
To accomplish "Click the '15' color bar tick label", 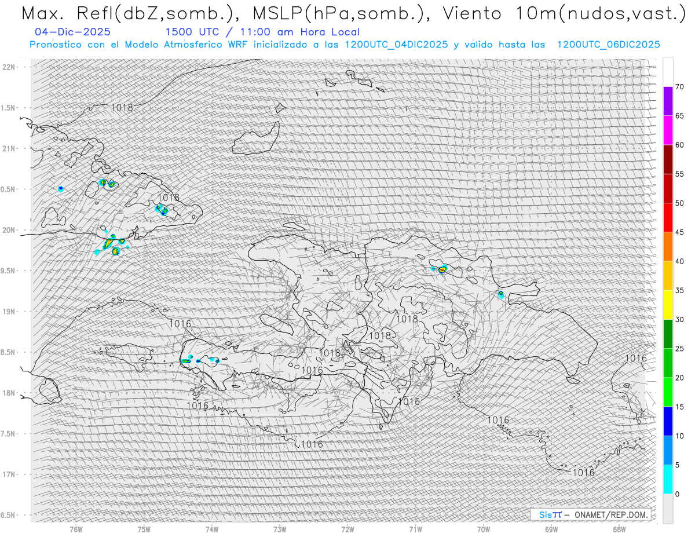I will (x=679, y=407).
